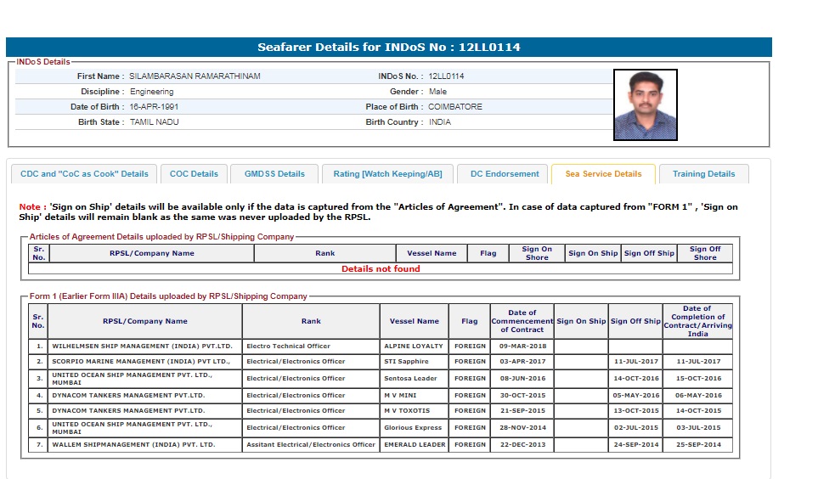Click the seafarer's profile photo
The image size is (818, 479).
click(x=645, y=104)
